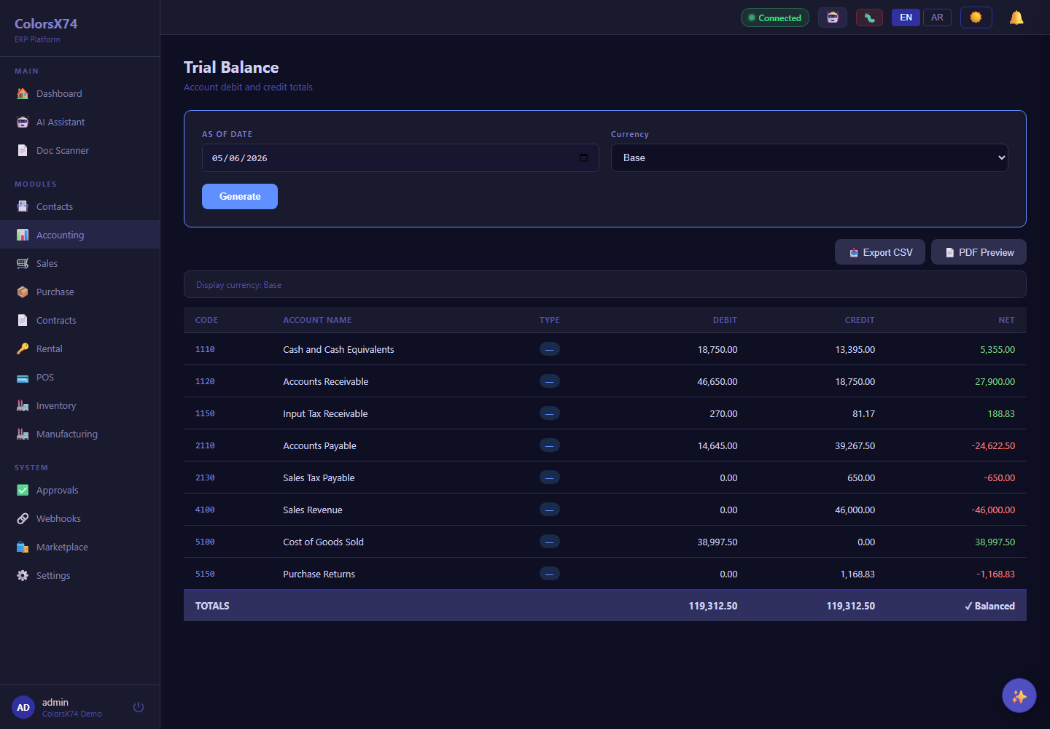Open the floating sparkle AI button
The image size is (1050, 729).
(1019, 695)
